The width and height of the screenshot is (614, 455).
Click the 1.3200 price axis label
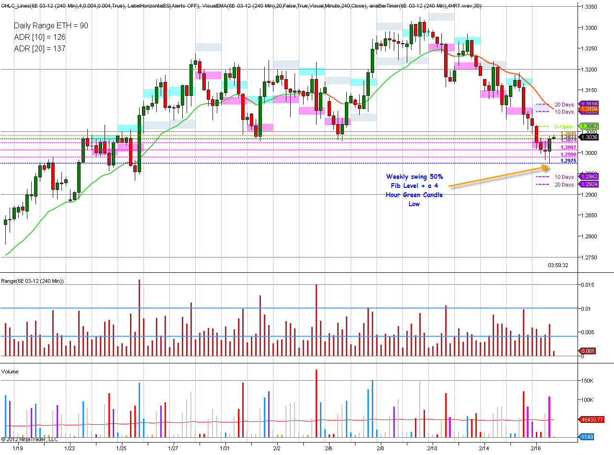[589, 70]
